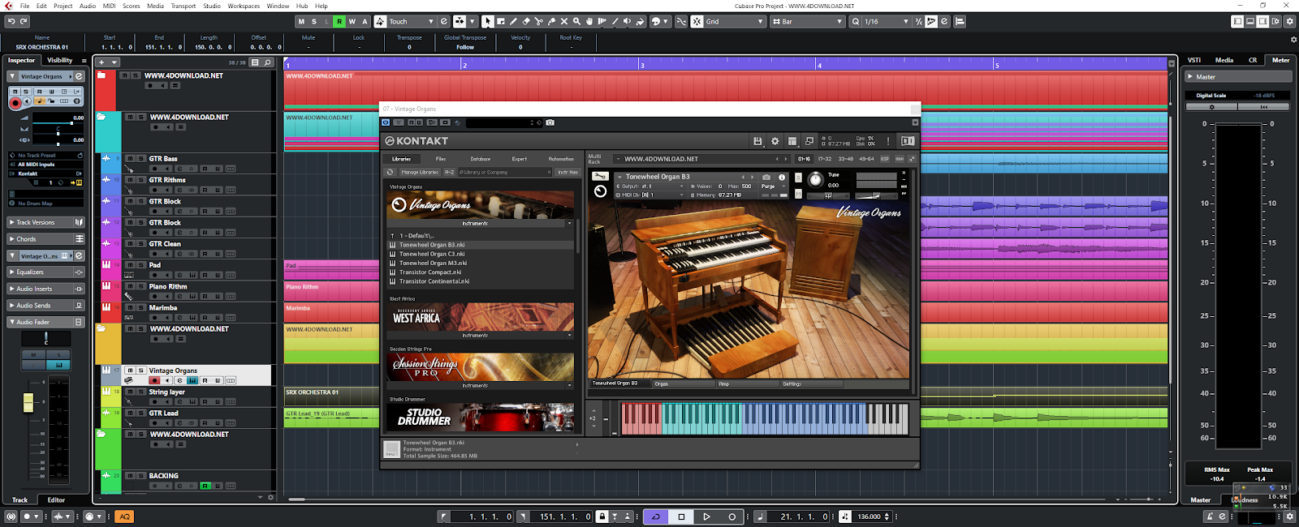
Task: Toggle record enable on Vintage Organs track
Action: (x=154, y=380)
